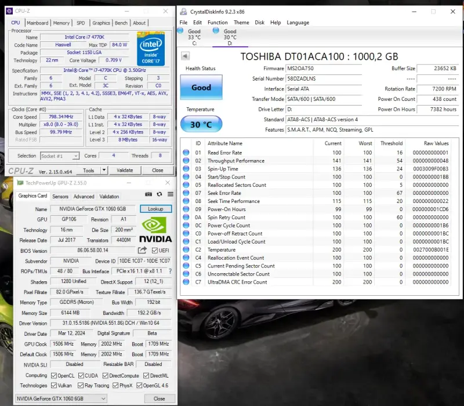The image size is (464, 406).
Task: Click the Tools button in CPU-Z
Action: [x=89, y=170]
